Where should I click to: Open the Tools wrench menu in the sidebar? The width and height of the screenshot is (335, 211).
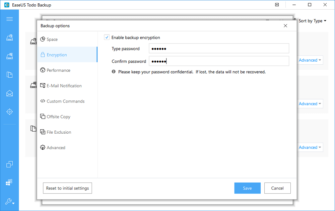coord(10,201)
